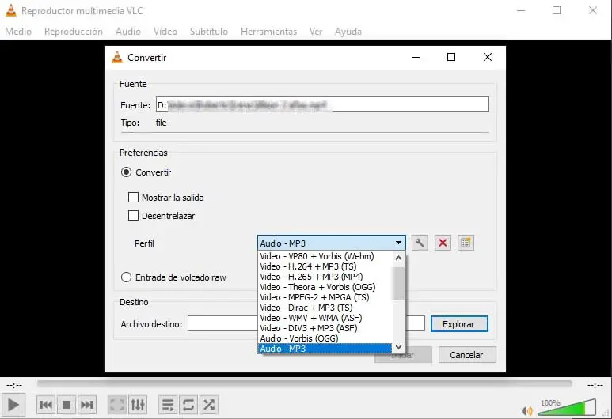Choose Video - H.265 + MP3 (MP4)
The image size is (612, 419).
click(325, 277)
